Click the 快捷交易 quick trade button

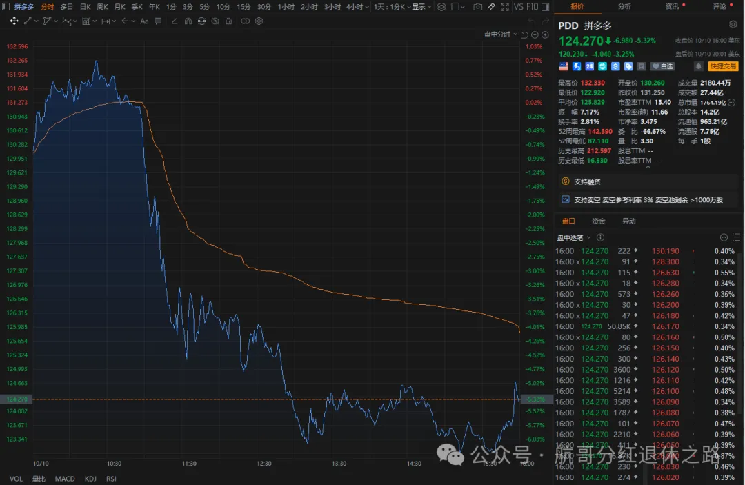tap(722, 66)
